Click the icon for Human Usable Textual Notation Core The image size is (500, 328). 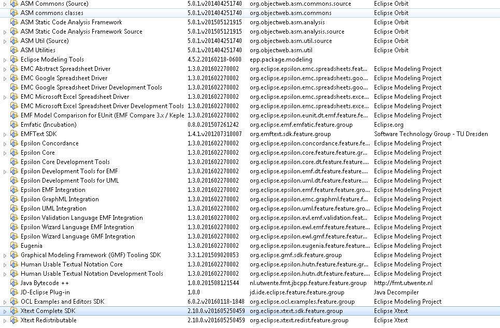14,264
